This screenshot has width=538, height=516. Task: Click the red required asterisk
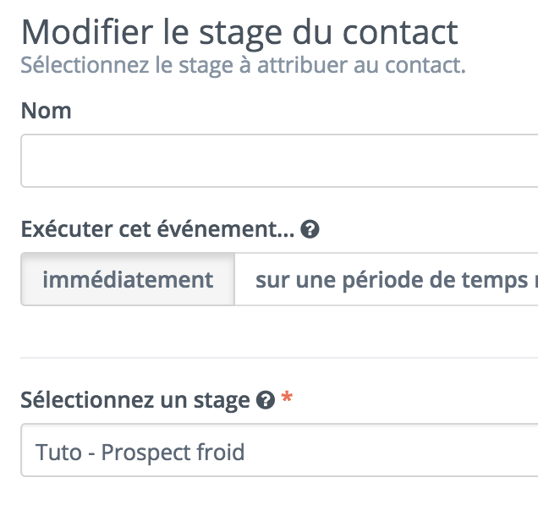click(x=287, y=398)
